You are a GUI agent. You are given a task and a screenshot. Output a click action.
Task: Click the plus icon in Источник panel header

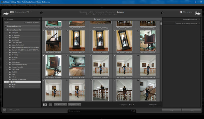pyautogui.click(x=40, y=19)
